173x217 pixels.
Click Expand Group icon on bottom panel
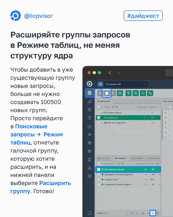[x=153, y=213]
